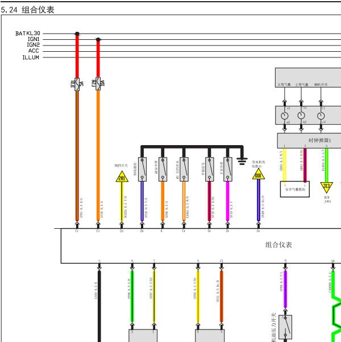341x342 pixels.
Task: Click the purple SP09 wire at pin 9
Action: (x=285, y=289)
